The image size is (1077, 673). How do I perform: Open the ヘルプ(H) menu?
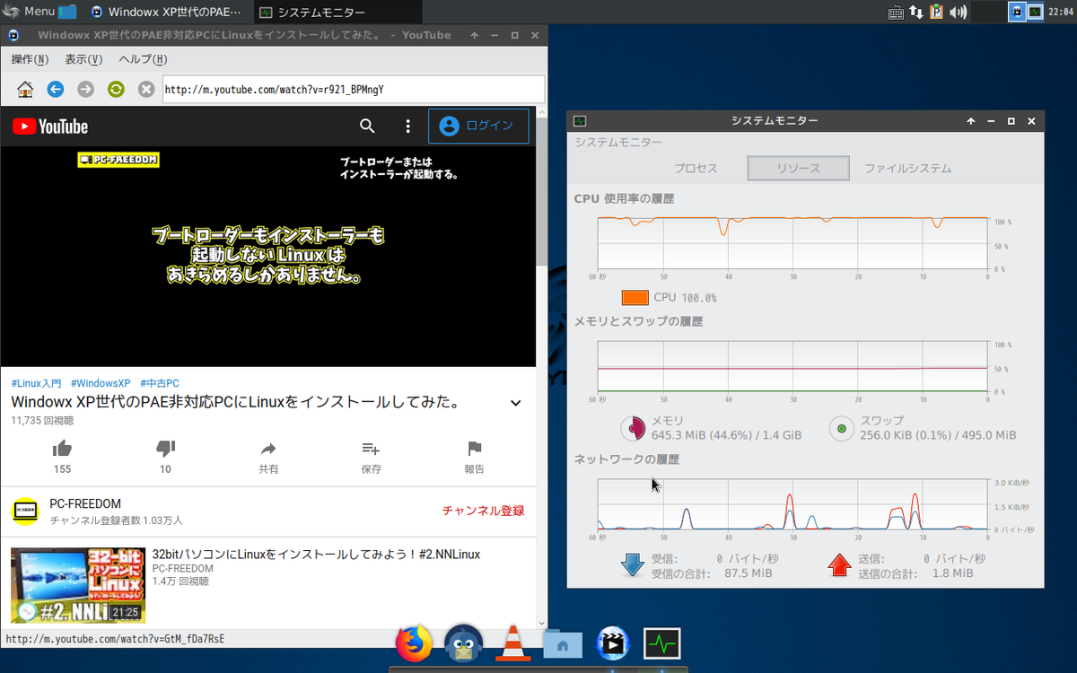144,59
